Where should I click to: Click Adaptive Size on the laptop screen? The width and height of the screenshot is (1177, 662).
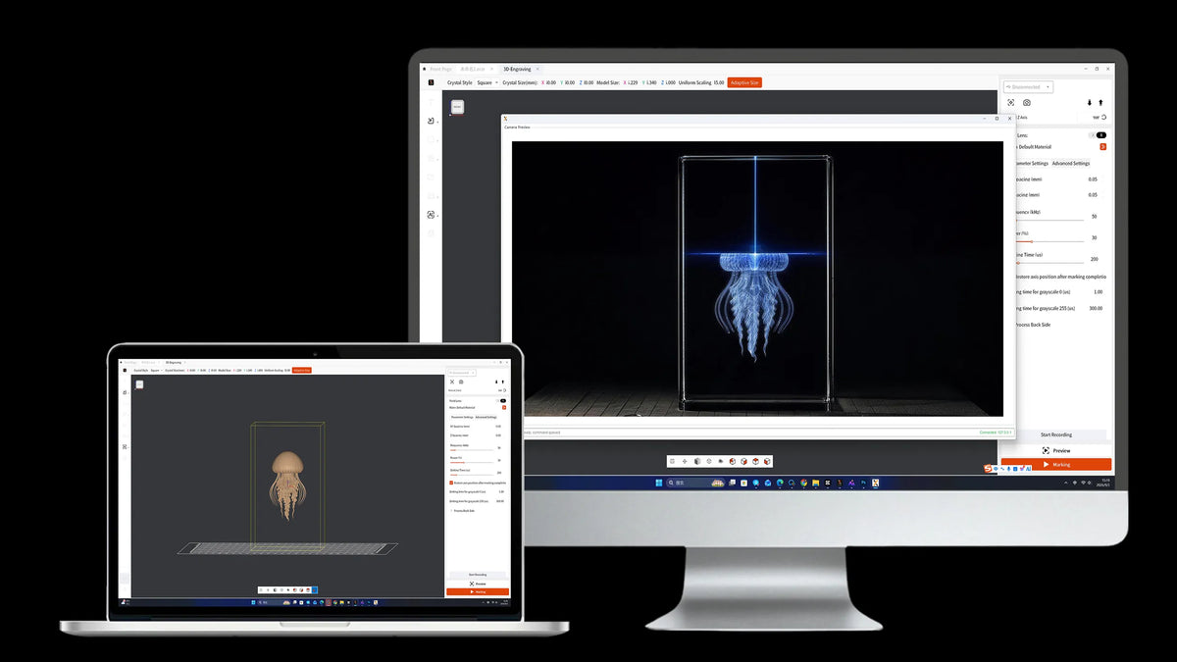(302, 370)
